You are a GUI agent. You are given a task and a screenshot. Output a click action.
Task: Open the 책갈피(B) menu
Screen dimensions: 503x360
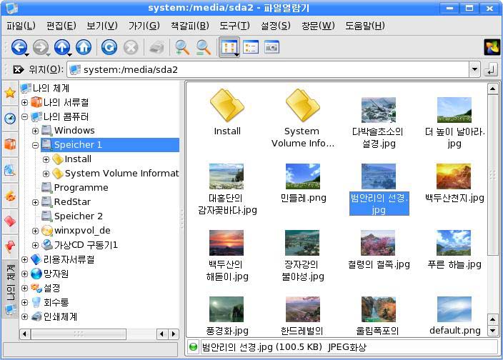click(189, 26)
